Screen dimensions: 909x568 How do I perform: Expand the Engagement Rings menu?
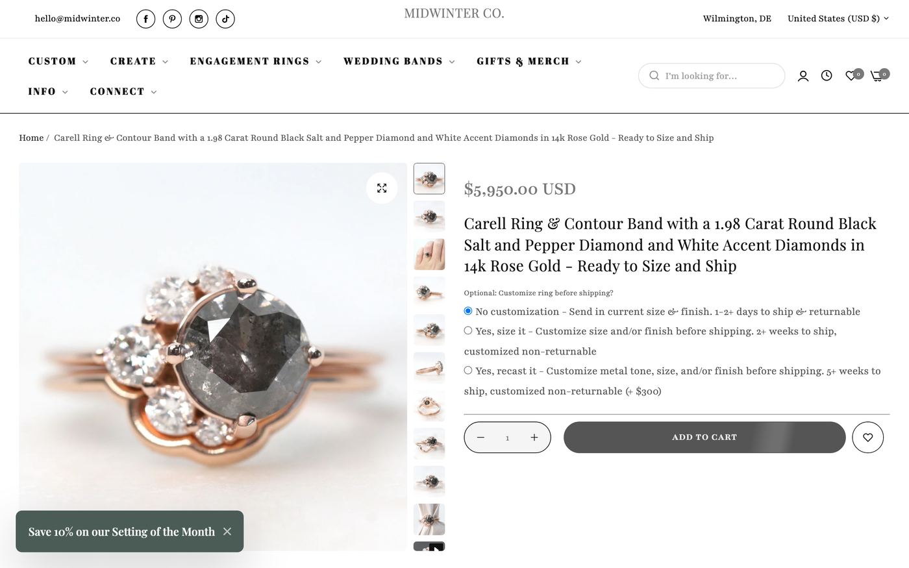pyautogui.click(x=255, y=61)
